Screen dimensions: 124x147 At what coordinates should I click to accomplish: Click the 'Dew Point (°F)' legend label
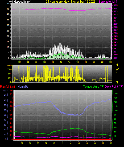coord(114,87)
